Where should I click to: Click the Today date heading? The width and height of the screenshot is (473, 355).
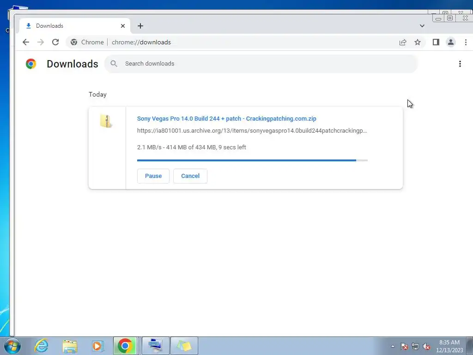(x=97, y=94)
